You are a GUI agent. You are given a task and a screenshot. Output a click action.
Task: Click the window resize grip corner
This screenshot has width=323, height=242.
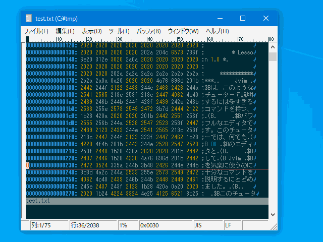[x=274, y=226]
